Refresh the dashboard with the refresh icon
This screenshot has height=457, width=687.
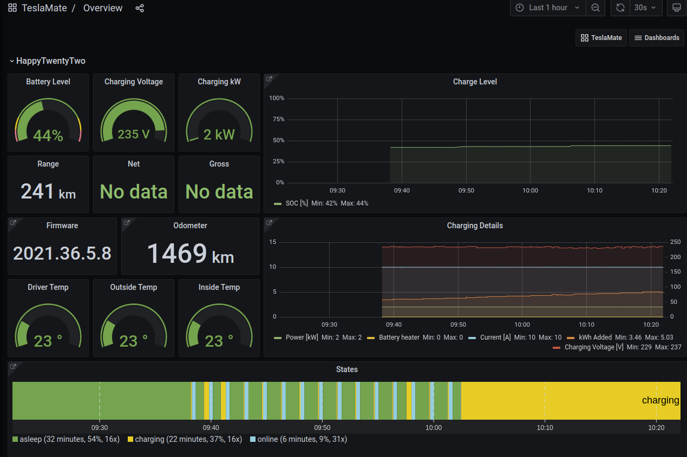(620, 8)
